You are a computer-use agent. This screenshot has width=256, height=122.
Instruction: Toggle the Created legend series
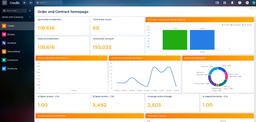(x=226, y=25)
